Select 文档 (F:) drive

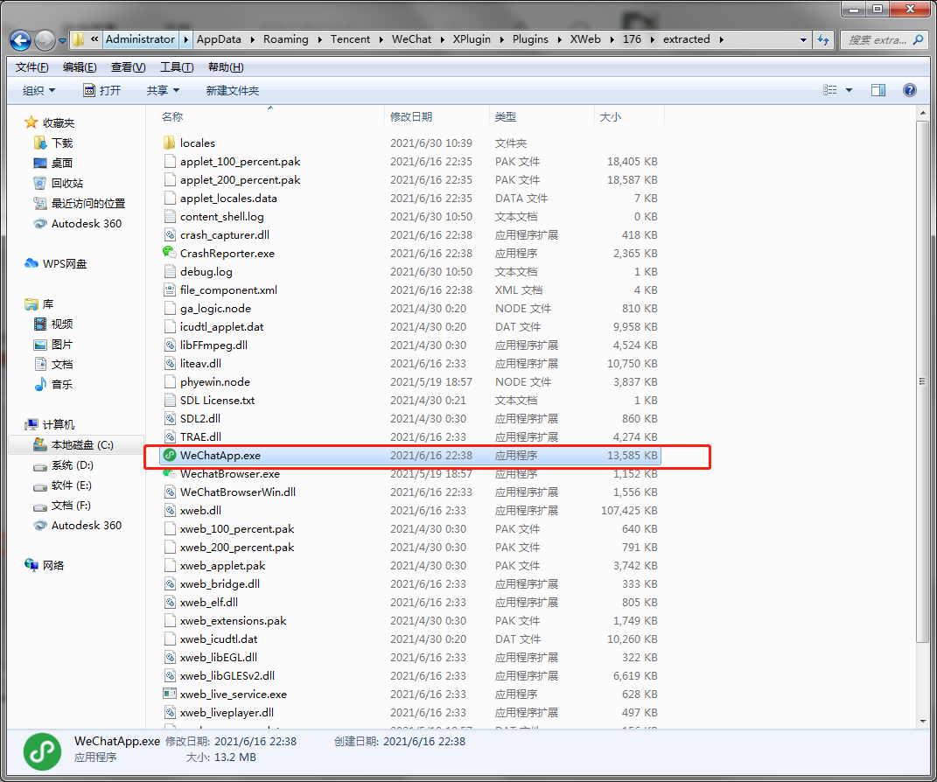coord(71,506)
